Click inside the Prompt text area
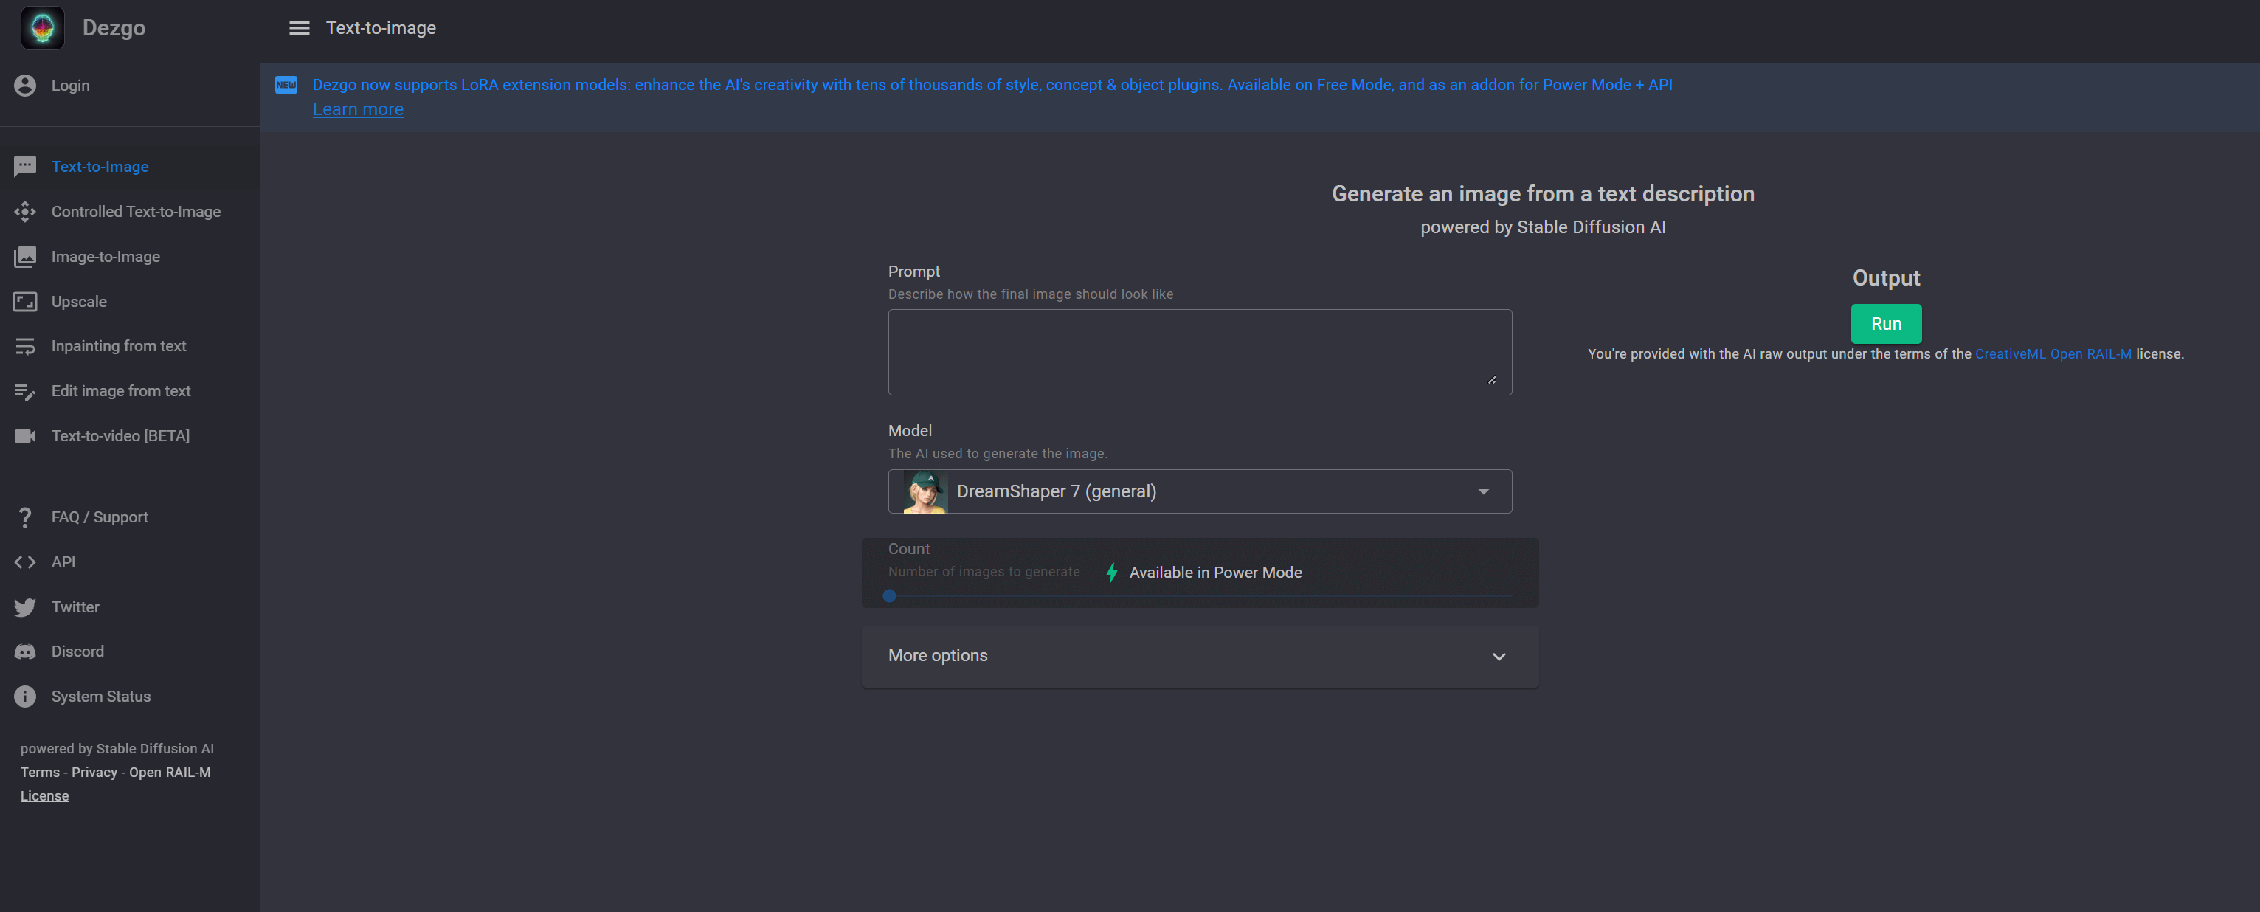The image size is (2260, 912). coord(1199,352)
